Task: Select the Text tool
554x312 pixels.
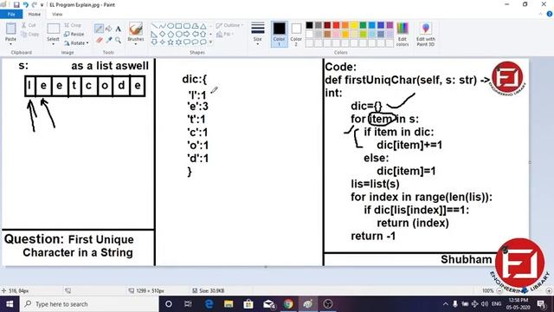Action: [119, 29]
